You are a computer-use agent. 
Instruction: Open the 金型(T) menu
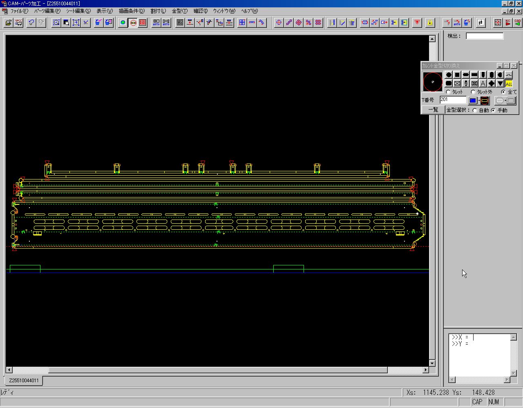point(180,11)
